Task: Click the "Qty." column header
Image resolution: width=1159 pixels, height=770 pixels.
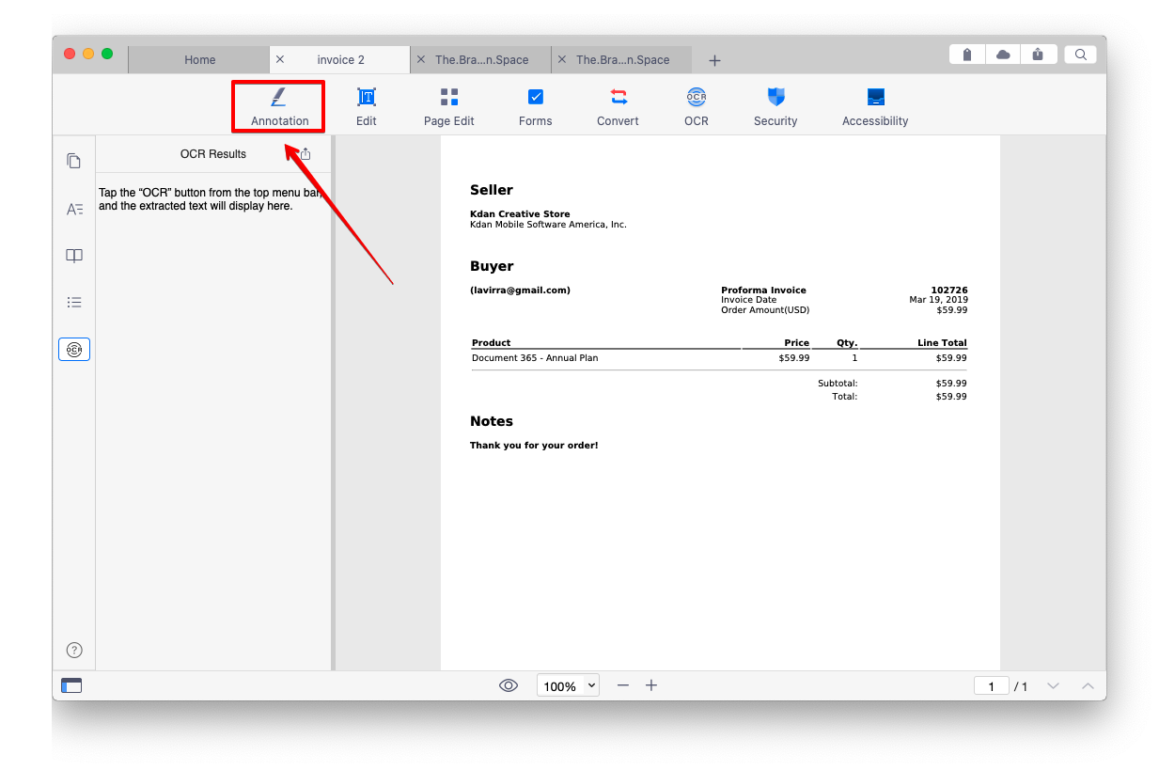Action: click(x=847, y=343)
